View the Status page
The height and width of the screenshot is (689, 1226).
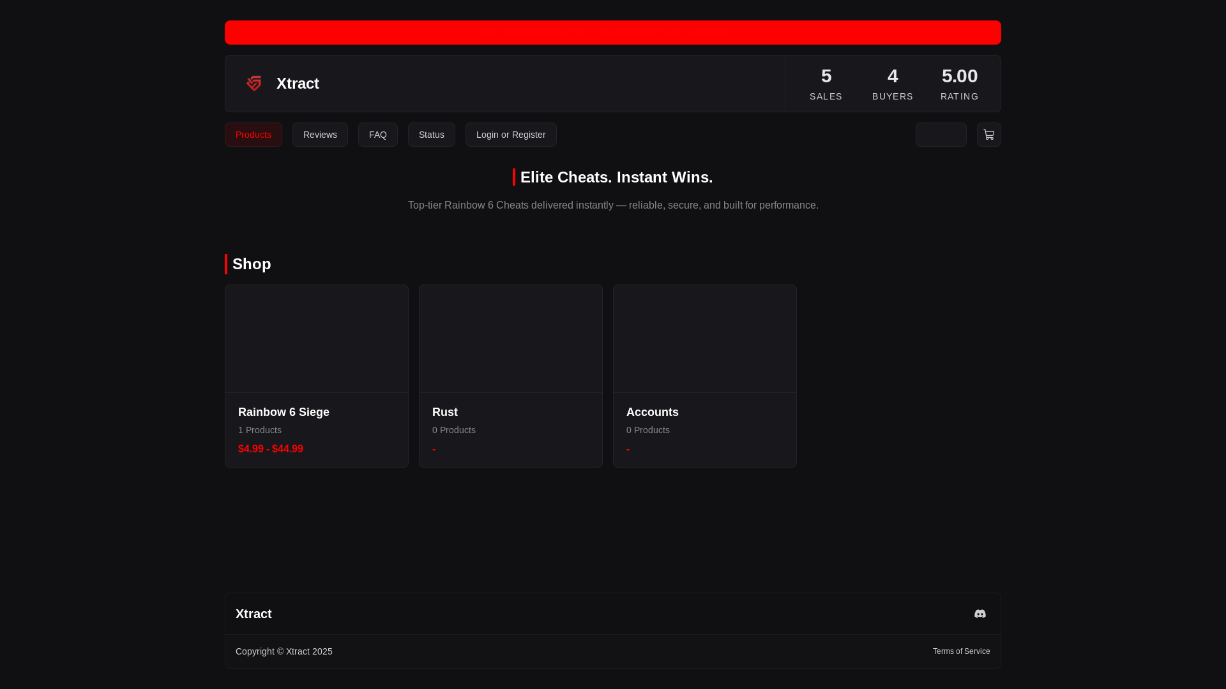[x=432, y=135]
